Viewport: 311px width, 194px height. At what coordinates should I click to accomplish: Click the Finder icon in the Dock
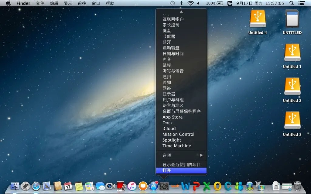15,186
